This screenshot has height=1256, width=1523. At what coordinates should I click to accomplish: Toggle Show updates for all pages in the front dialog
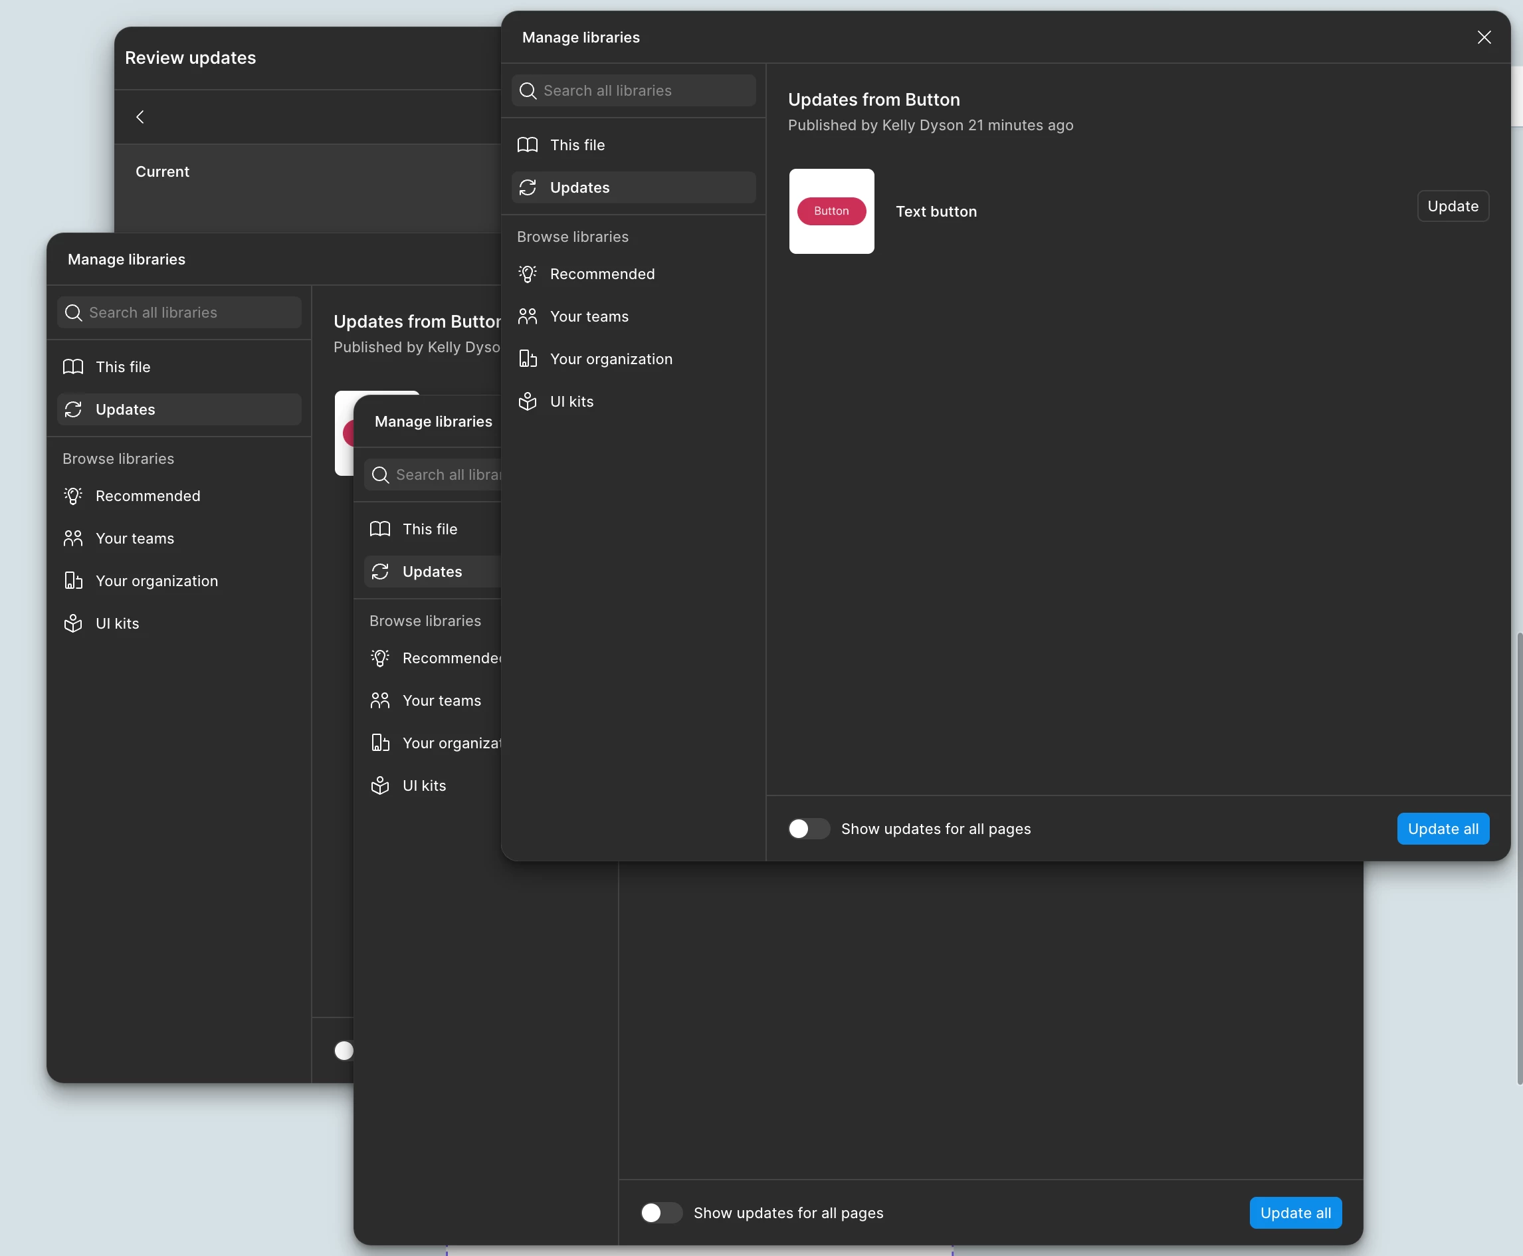pos(808,829)
